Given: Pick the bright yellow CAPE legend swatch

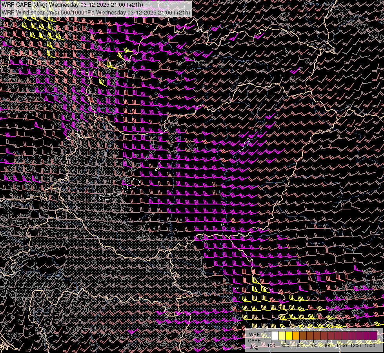Looking at the screenshot, I should [x=289, y=336].
